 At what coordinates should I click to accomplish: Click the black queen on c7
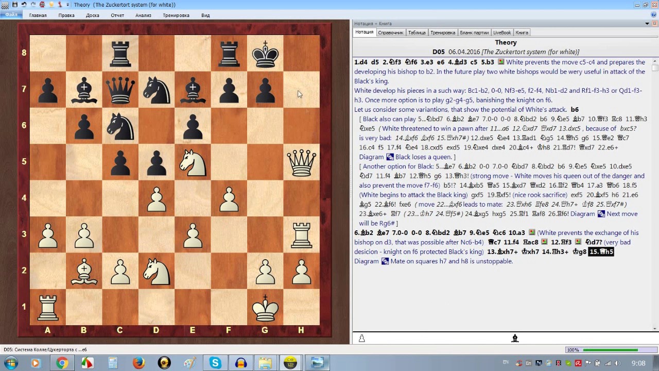coord(120,89)
